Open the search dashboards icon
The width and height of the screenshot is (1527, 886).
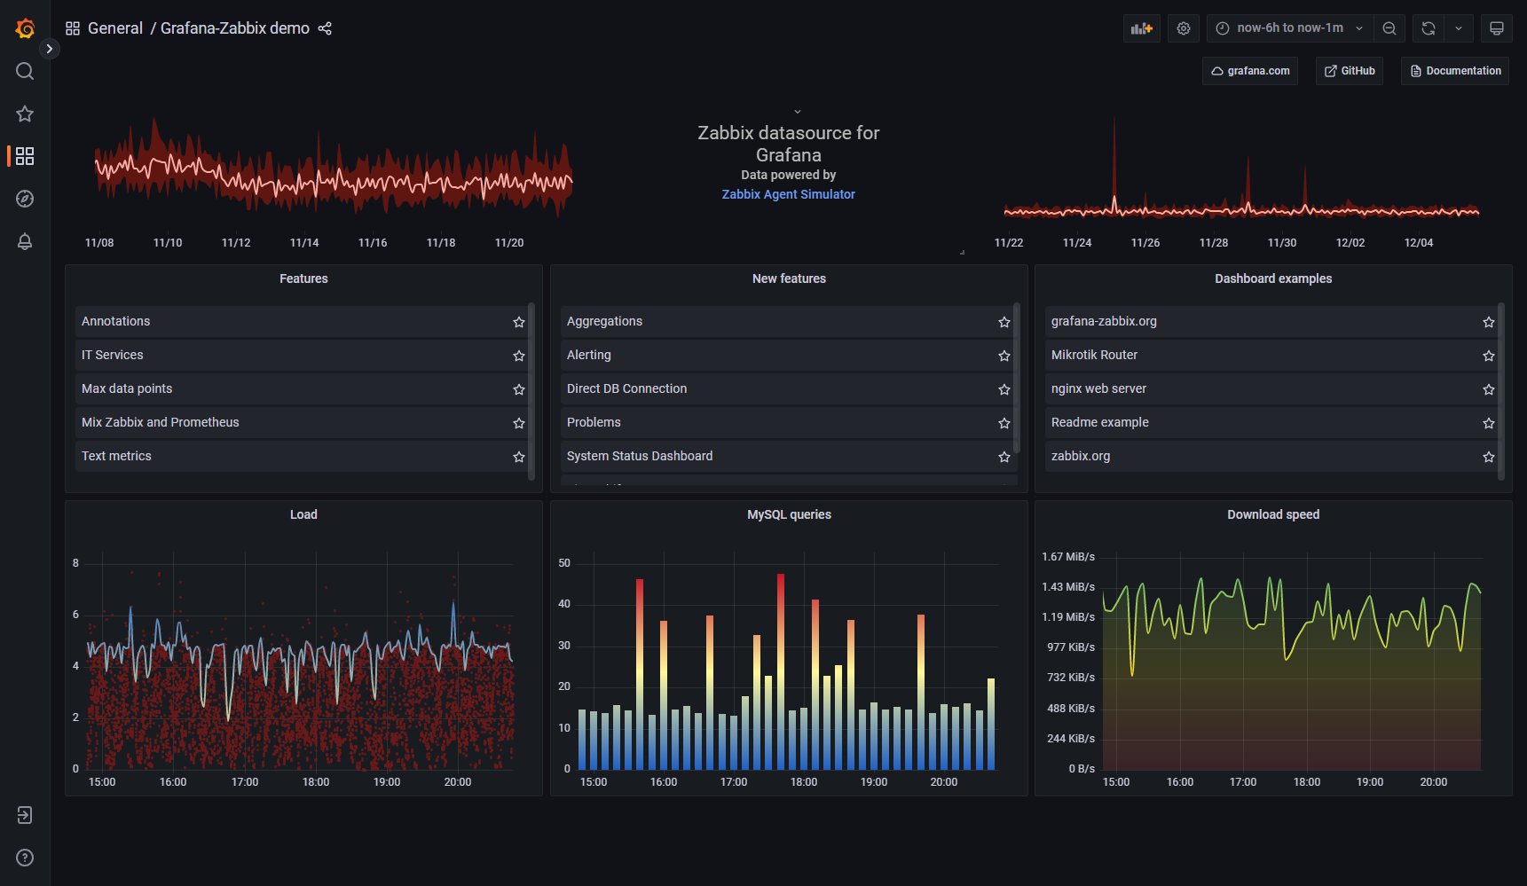[x=25, y=71]
